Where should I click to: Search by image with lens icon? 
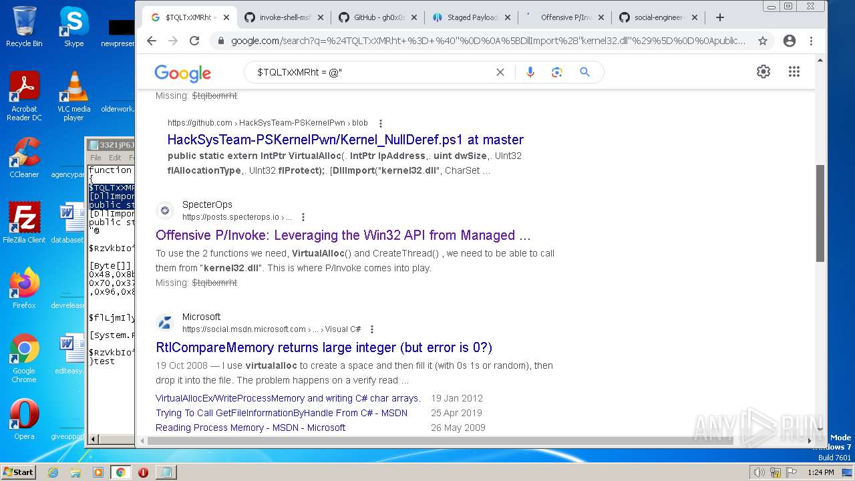pyautogui.click(x=557, y=72)
